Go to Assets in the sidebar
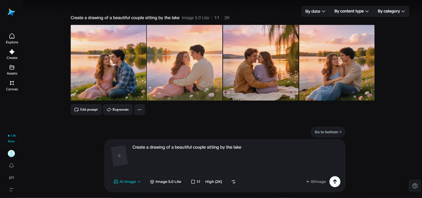422x198 pixels. [x=12, y=70]
